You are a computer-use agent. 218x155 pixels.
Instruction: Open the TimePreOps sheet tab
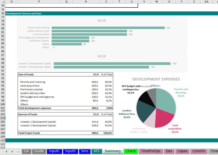(x=151, y=151)
